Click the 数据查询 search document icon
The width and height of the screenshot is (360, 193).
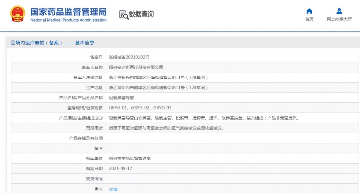124,15
